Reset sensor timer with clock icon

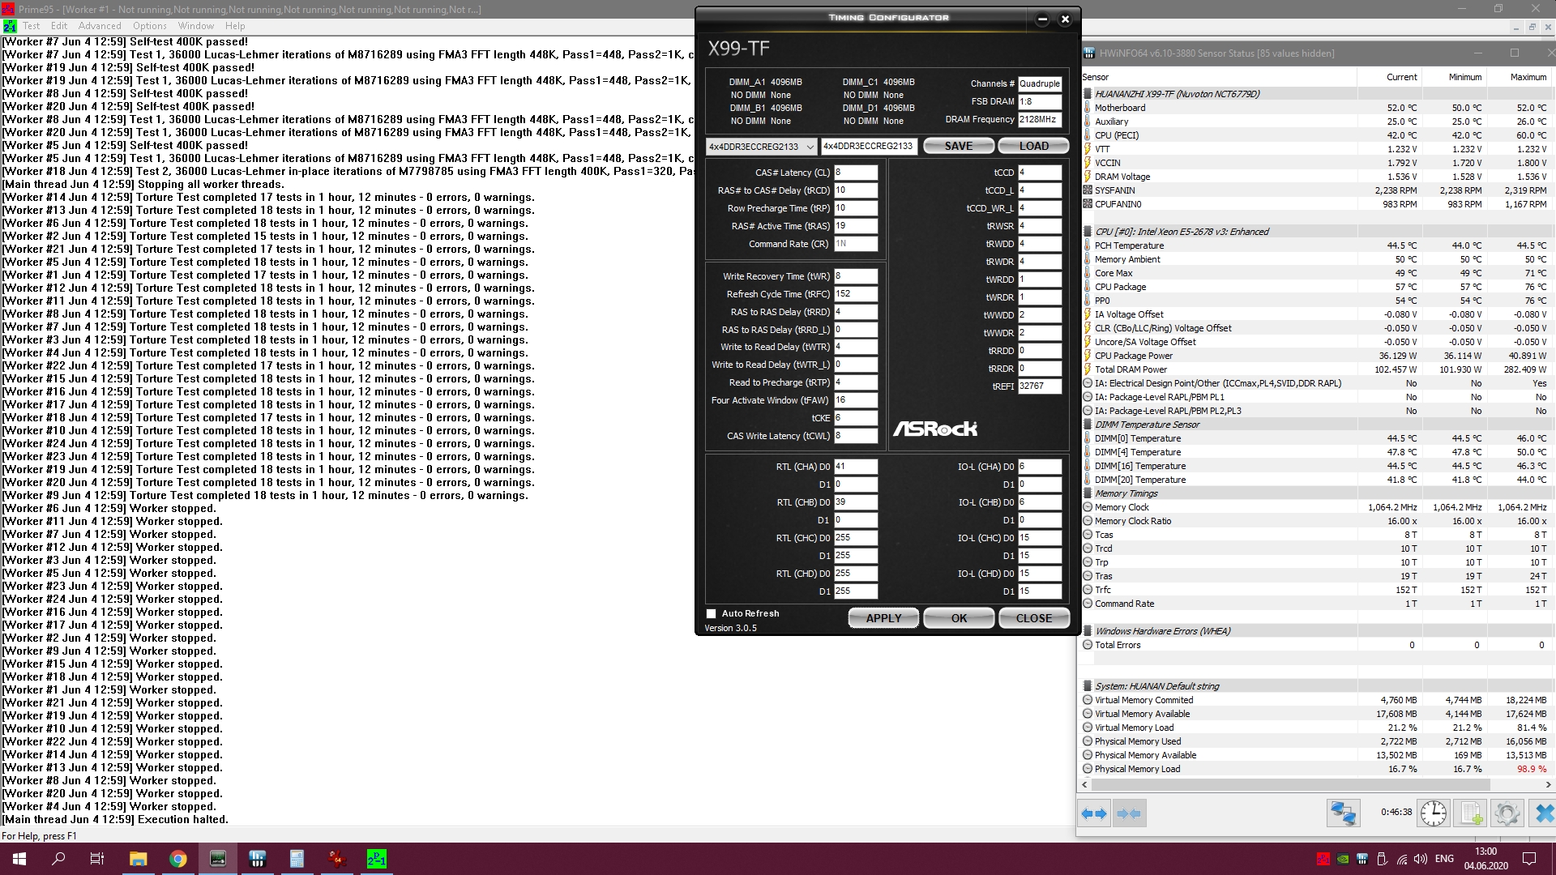[x=1433, y=813]
